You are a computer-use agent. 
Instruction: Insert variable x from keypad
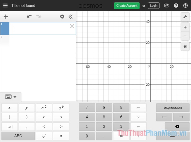click(9, 108)
